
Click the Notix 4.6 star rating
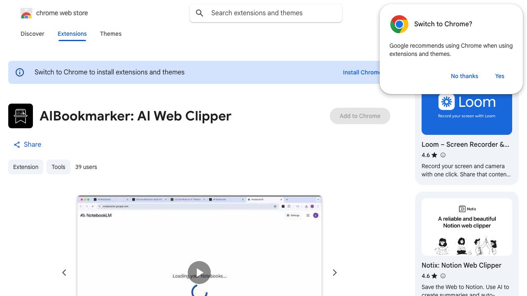429,276
